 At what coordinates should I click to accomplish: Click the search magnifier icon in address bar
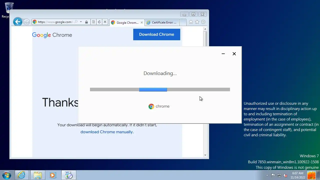pos(76,22)
